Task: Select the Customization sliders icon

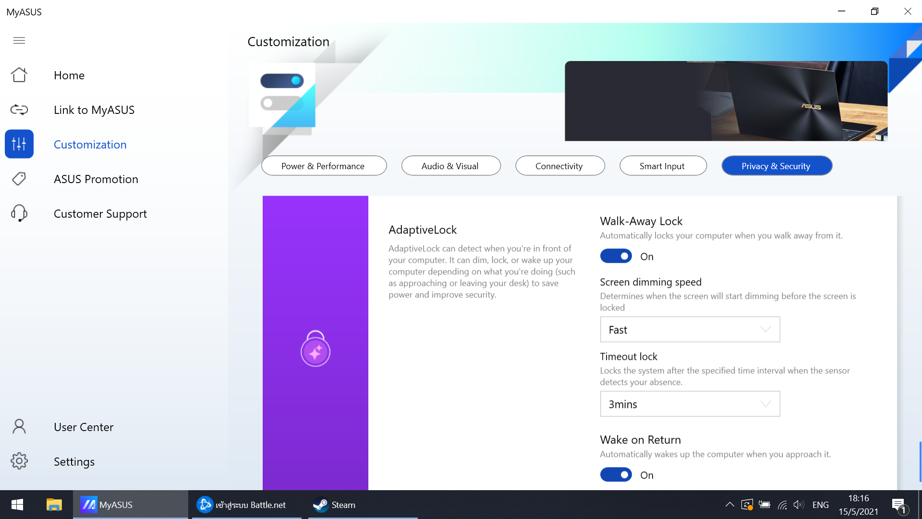Action: point(19,144)
